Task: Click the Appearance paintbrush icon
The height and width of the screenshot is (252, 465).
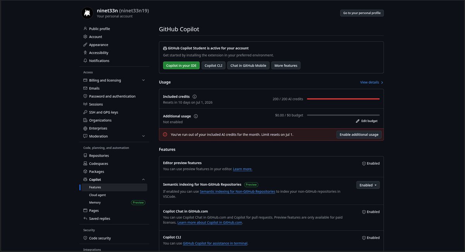Action: [85, 45]
